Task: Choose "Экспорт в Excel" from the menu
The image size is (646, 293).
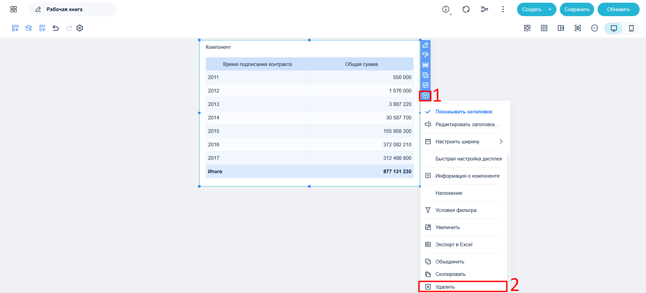Action: click(463, 245)
